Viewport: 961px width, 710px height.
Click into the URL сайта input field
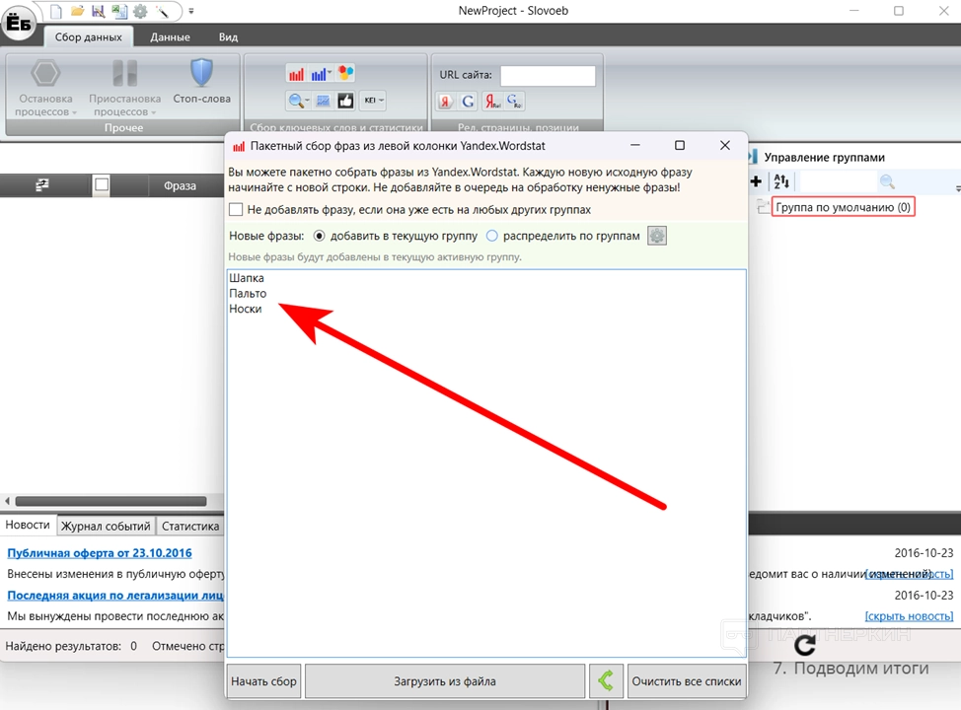point(548,75)
